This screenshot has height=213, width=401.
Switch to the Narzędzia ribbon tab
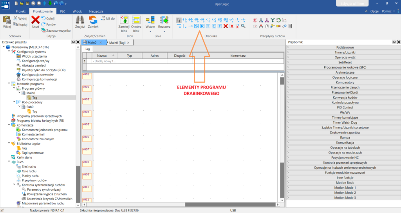[x=96, y=11]
